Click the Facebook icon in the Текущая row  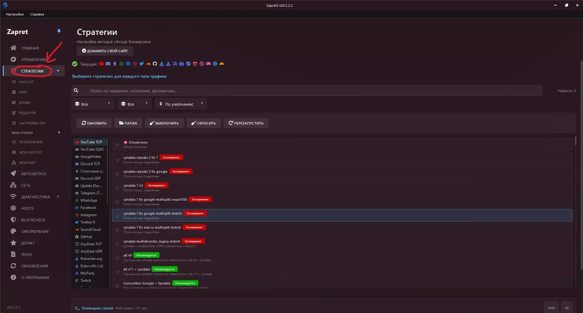[128, 64]
